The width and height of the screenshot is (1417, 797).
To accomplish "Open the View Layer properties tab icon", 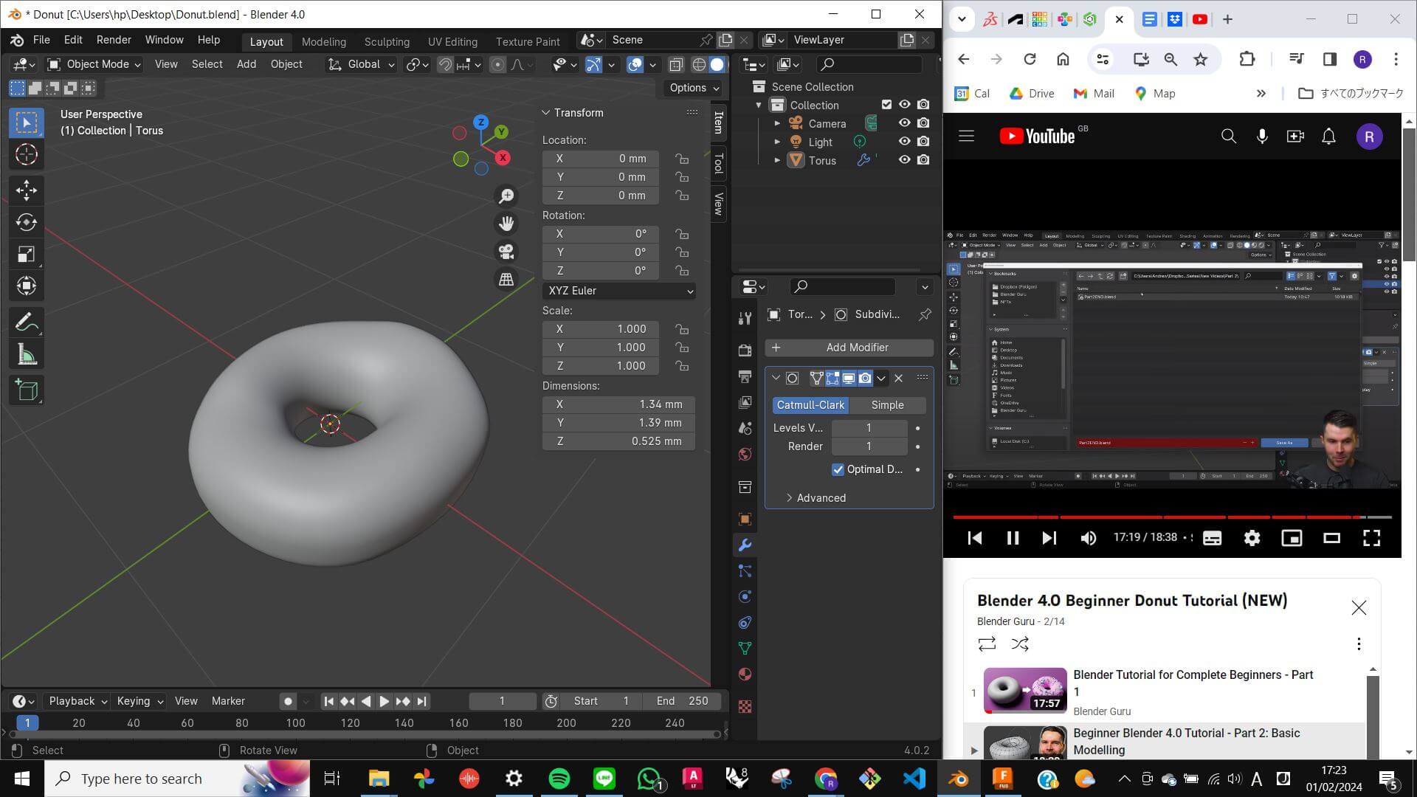I will [745, 402].
